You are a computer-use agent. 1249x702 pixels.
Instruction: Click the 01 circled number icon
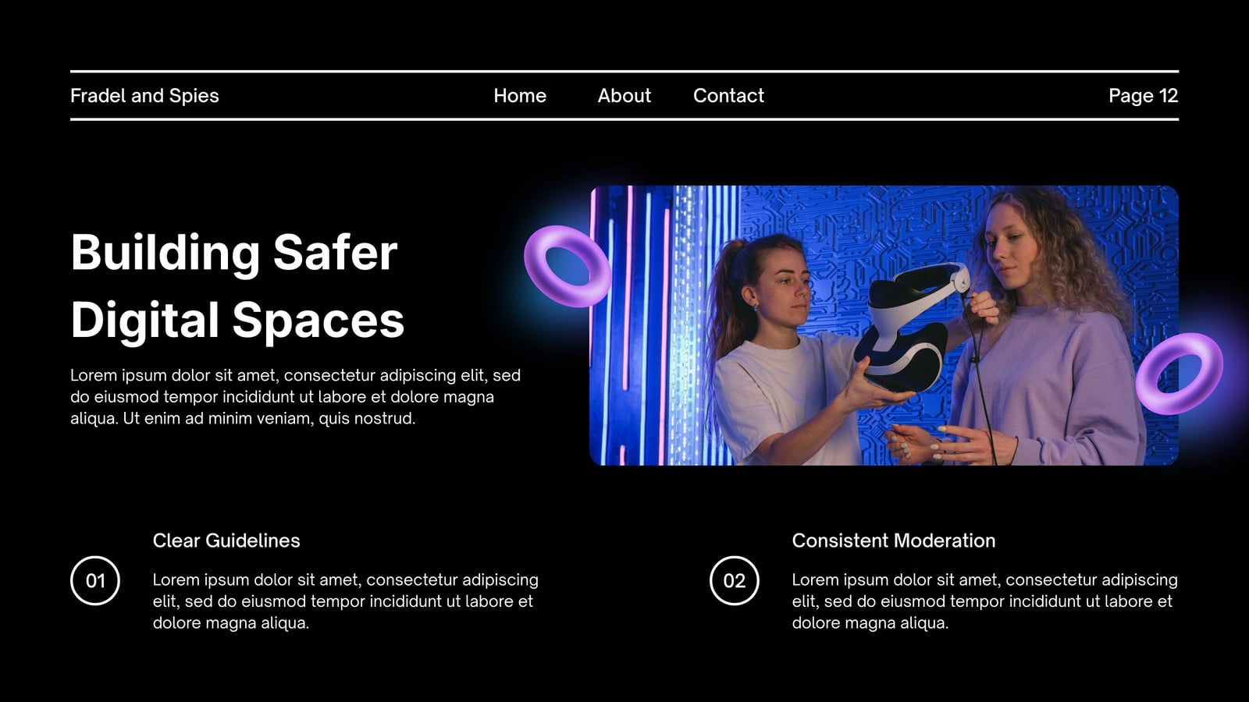pos(95,580)
